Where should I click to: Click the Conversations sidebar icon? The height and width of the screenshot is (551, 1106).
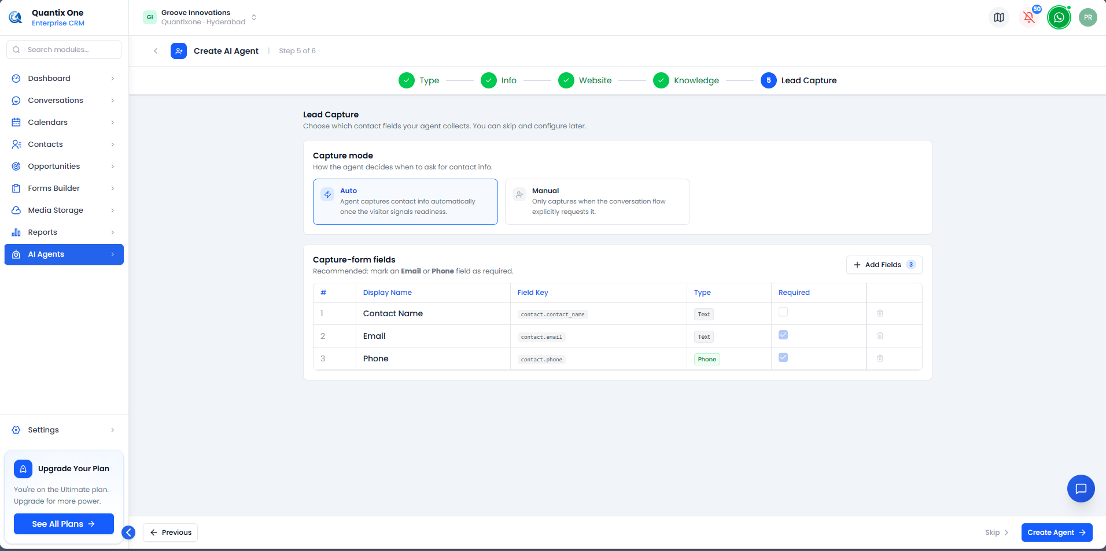pyautogui.click(x=16, y=101)
